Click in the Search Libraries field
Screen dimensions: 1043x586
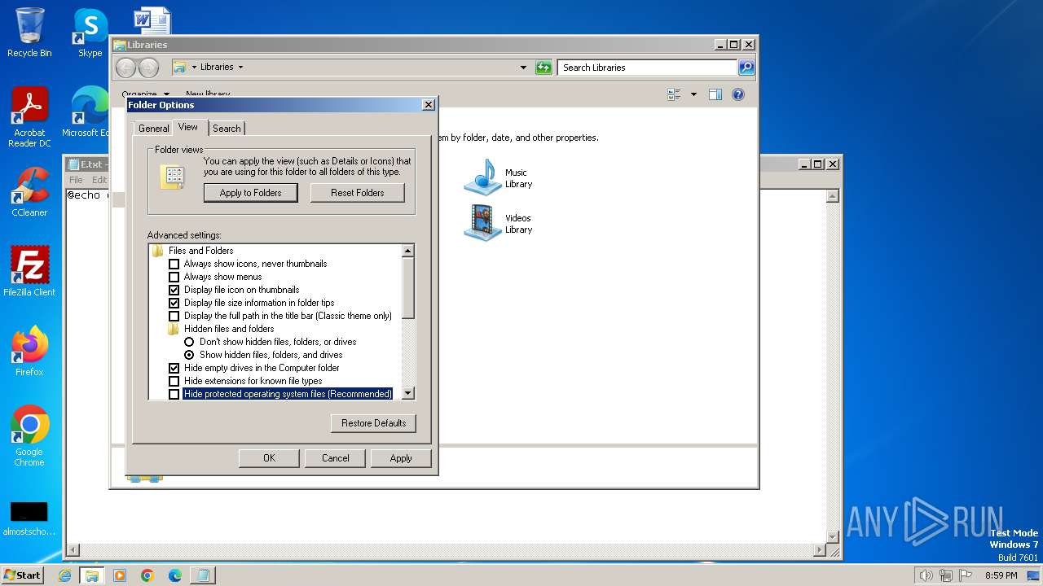click(648, 68)
